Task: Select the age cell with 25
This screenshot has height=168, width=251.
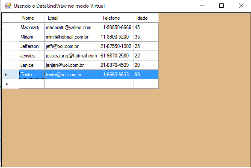Action: point(146,46)
